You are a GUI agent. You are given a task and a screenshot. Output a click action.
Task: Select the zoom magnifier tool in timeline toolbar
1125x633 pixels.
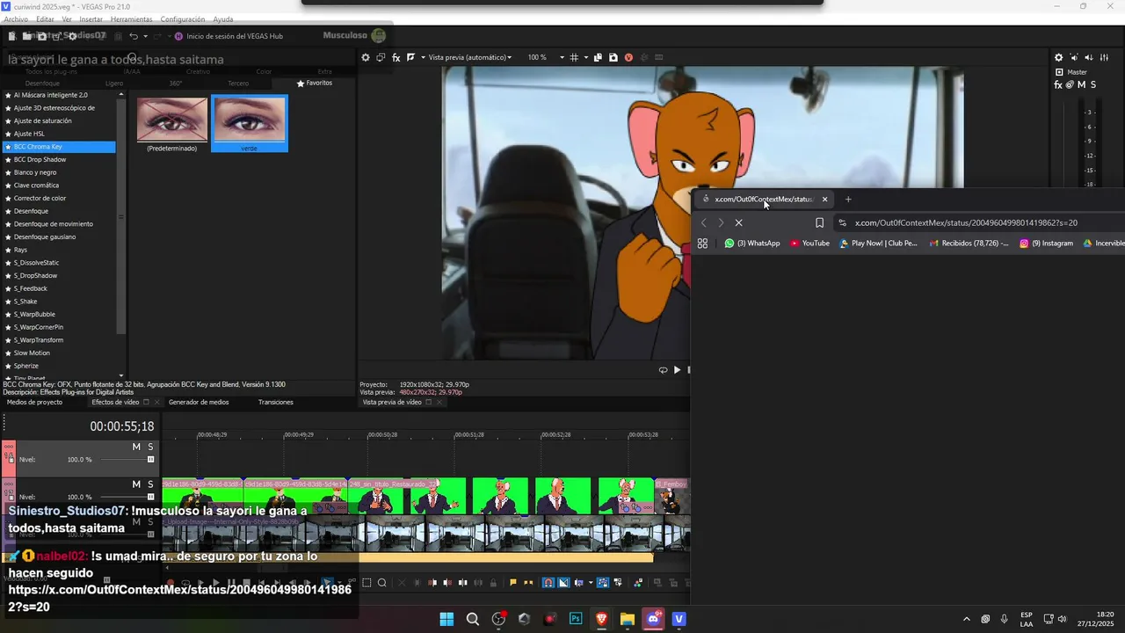[382, 582]
